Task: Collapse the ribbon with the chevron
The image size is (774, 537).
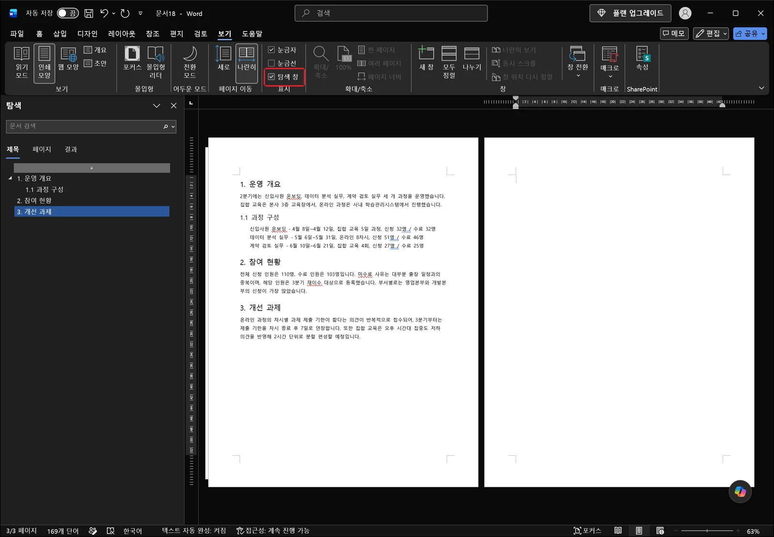Action: coord(761,88)
